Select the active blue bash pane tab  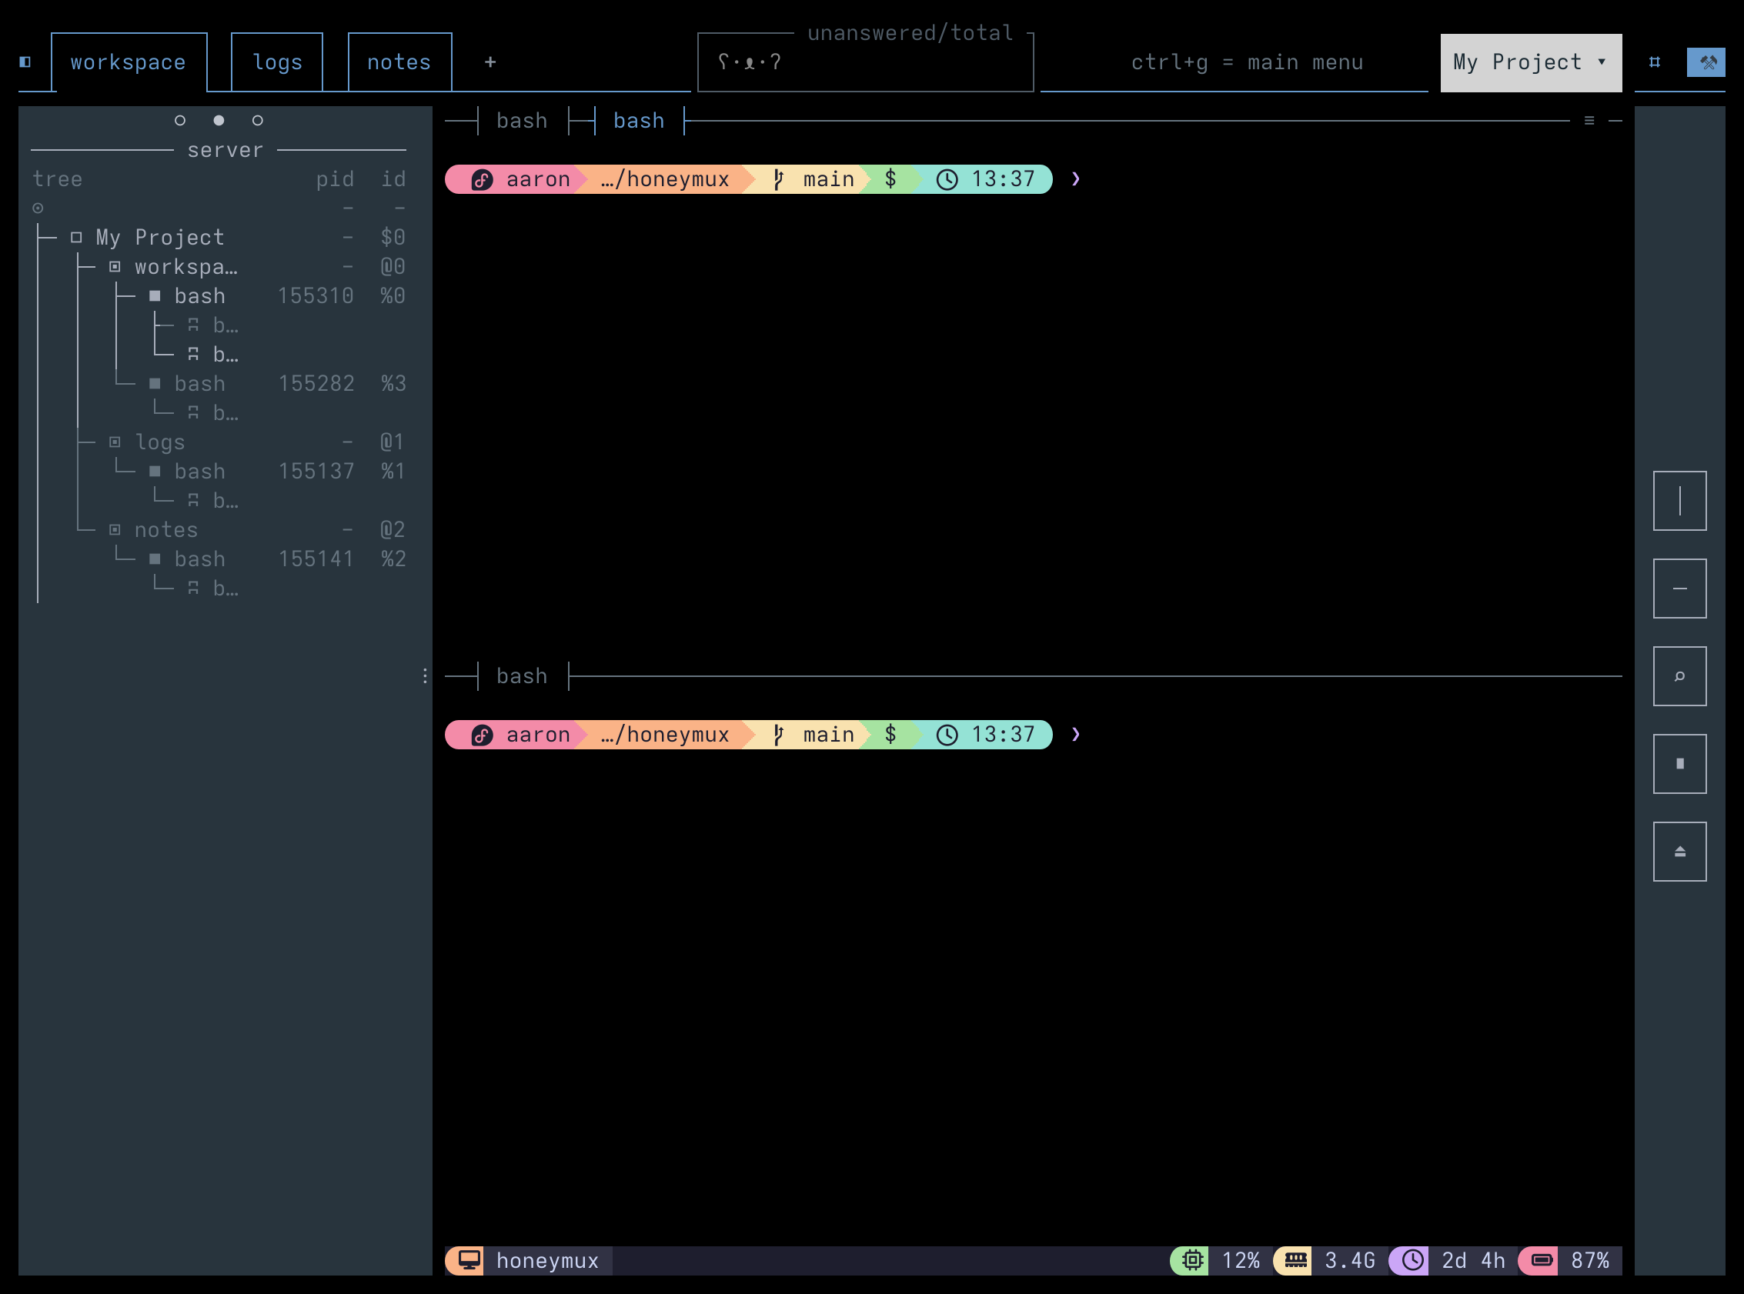(639, 121)
